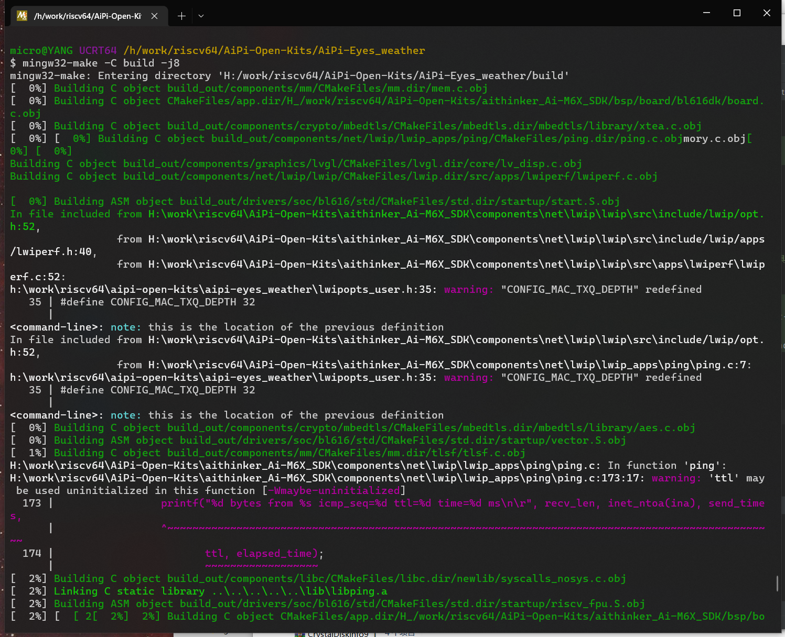Screen dimensions: 785x637
Task: Click the 'tlsf/tlsf.c.obj' build line
Action: coord(268,453)
